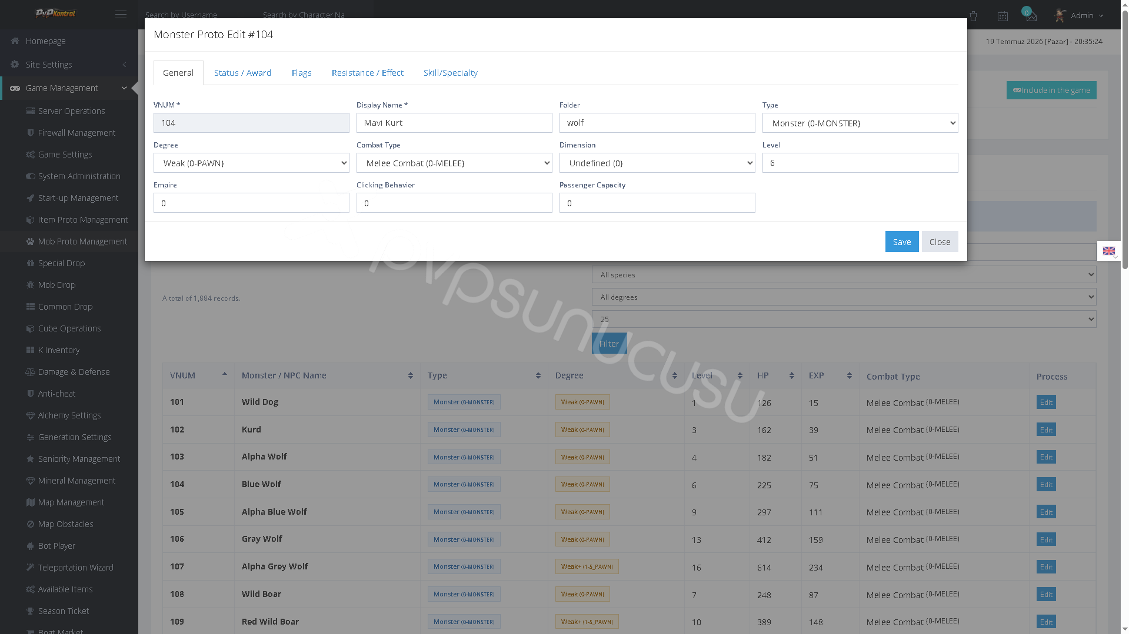
Task: Click the hamburger menu icon in header
Action: 121,15
